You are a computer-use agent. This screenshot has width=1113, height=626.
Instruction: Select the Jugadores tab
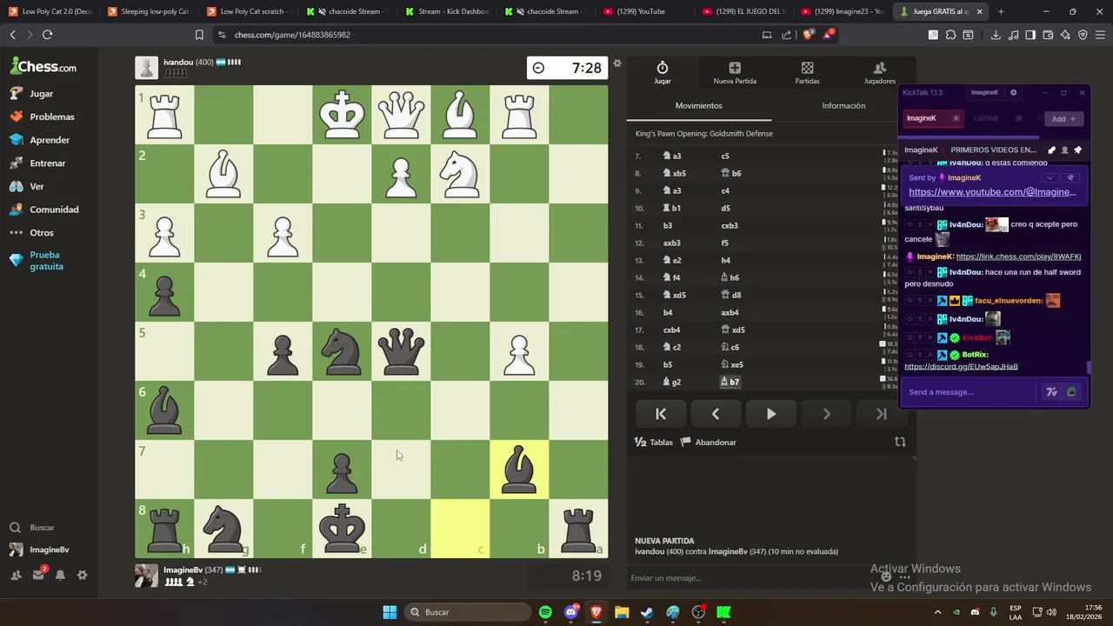click(879, 73)
